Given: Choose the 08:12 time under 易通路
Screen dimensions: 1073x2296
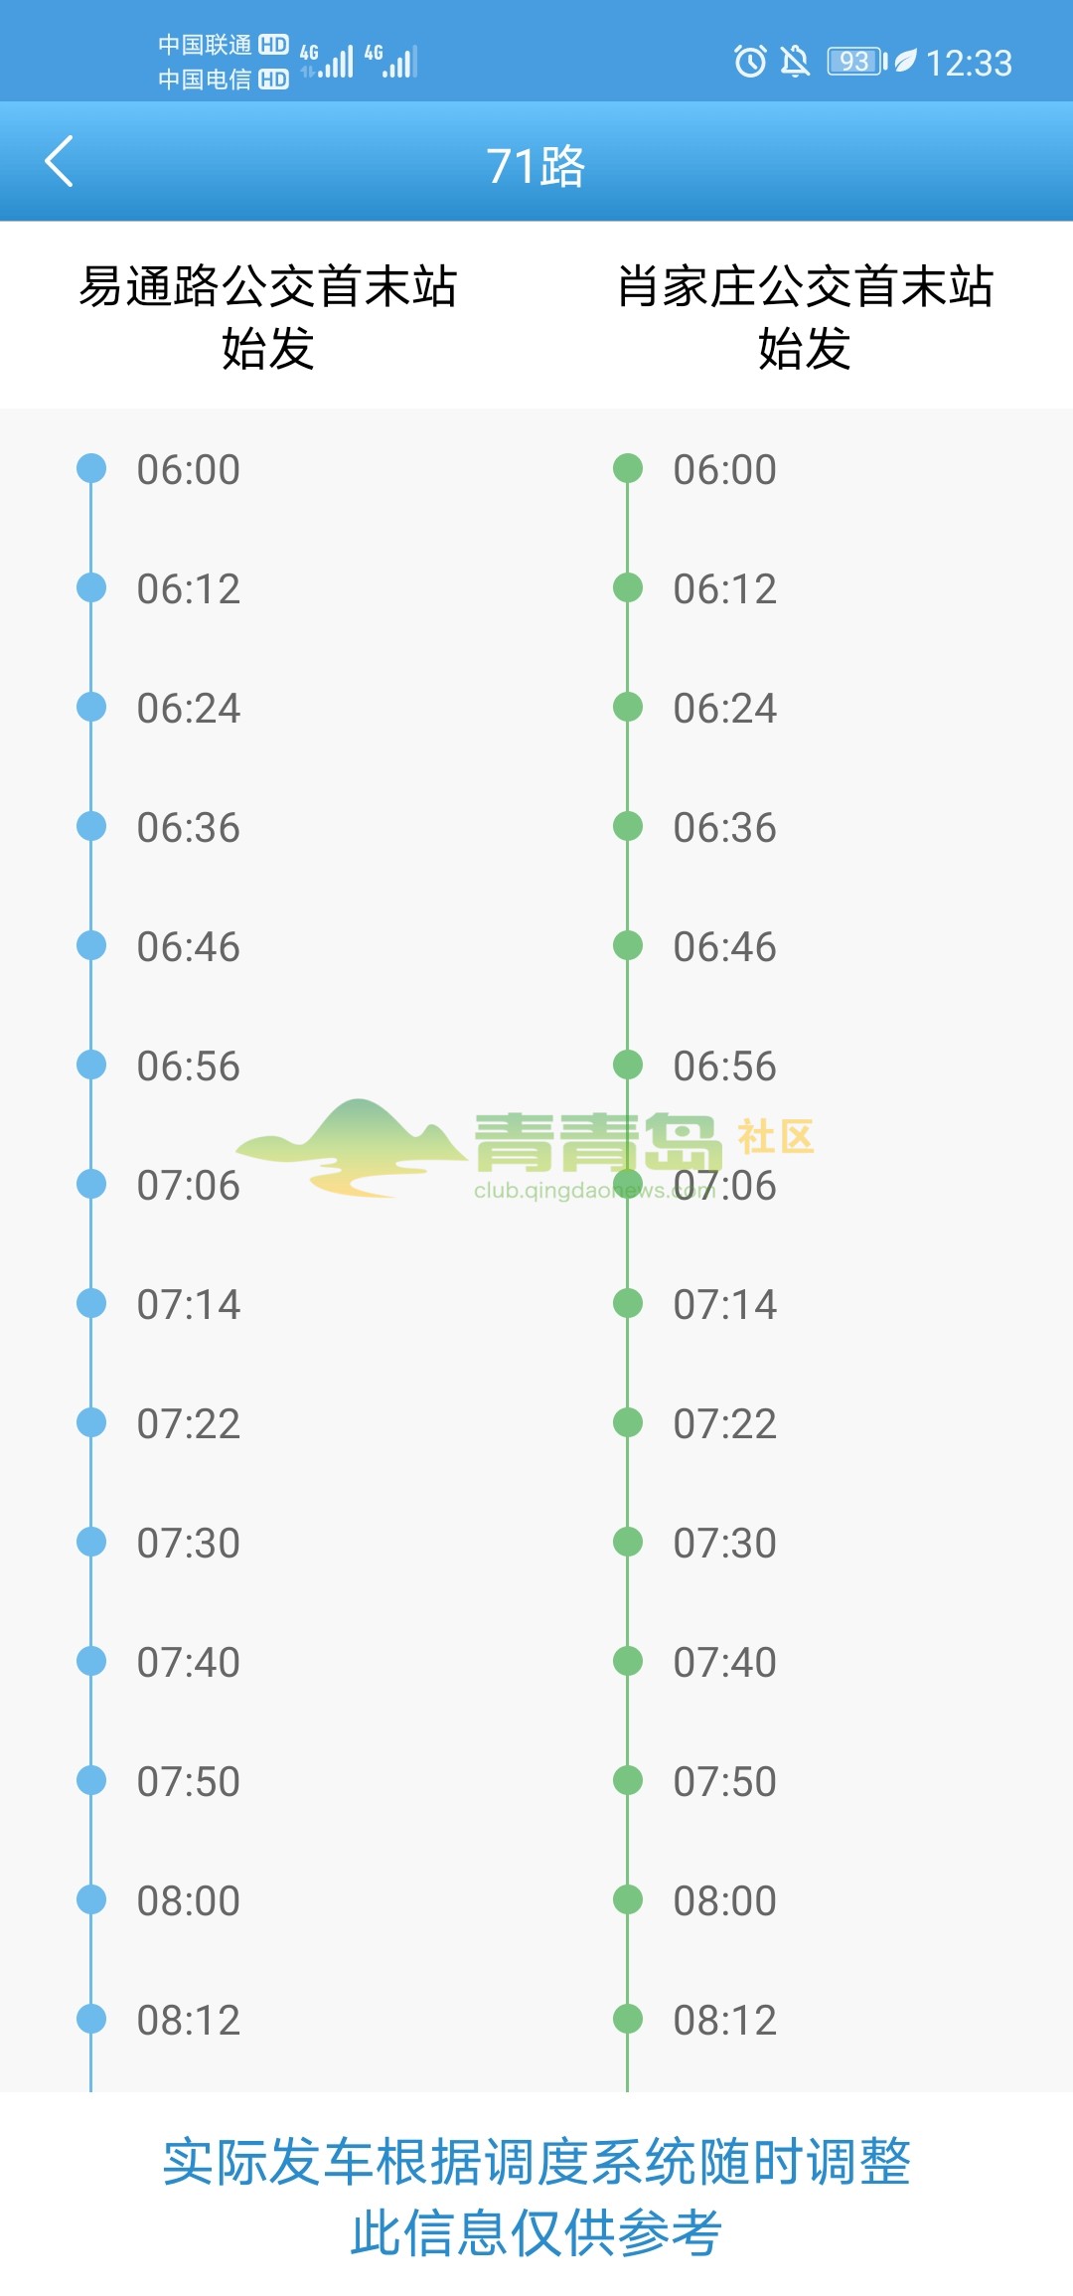Looking at the screenshot, I should [x=189, y=2020].
